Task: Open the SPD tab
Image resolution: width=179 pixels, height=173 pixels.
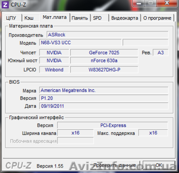Action: [x=97, y=18]
